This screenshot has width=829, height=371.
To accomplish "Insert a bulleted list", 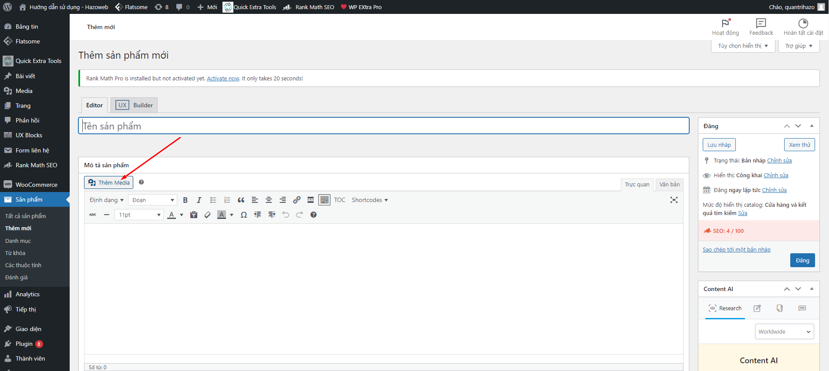I will point(213,200).
